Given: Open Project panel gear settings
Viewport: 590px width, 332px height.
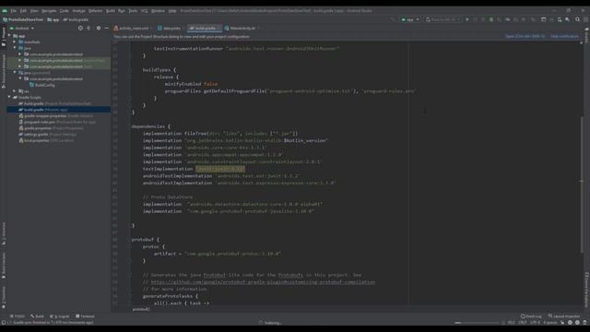Looking at the screenshot, I should [x=99, y=29].
